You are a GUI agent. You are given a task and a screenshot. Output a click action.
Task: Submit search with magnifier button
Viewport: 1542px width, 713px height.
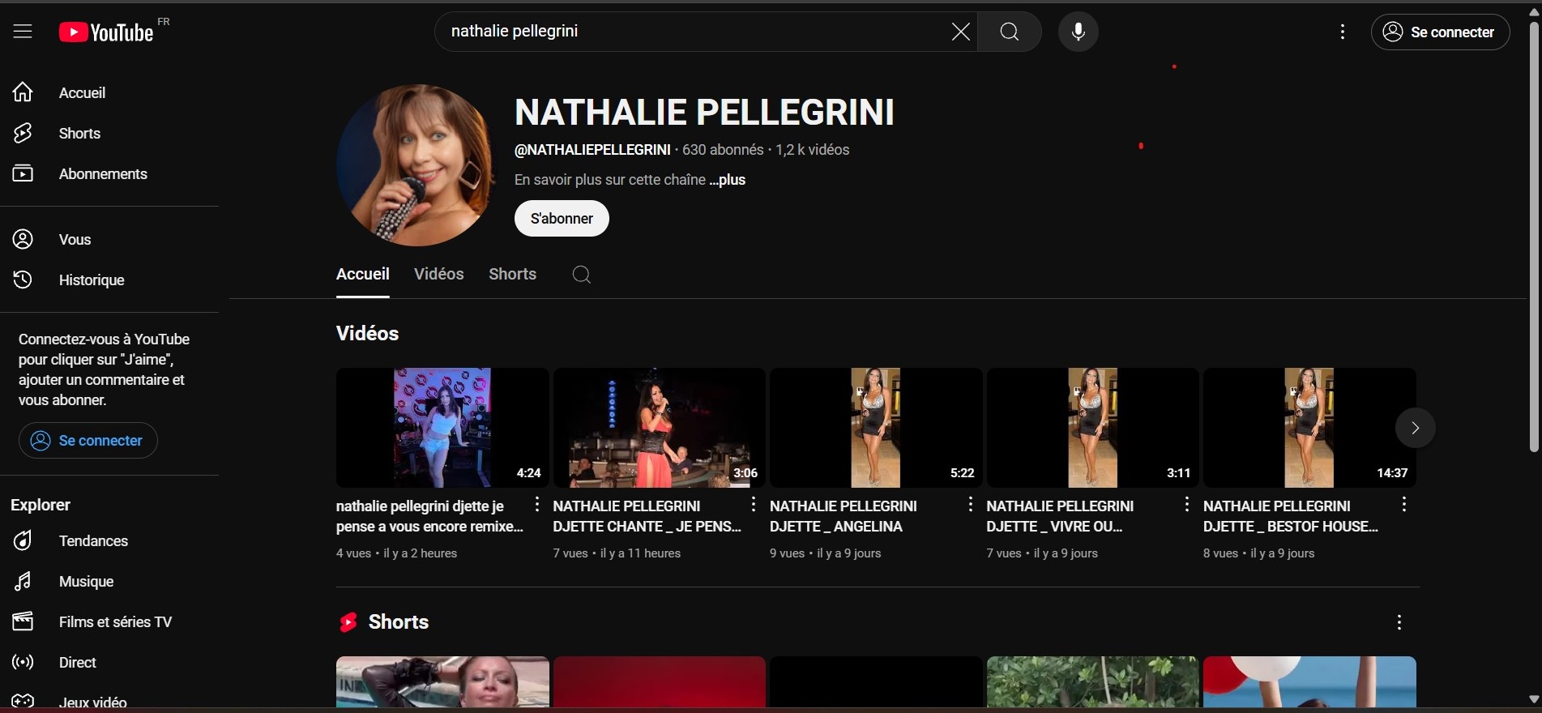point(1010,32)
